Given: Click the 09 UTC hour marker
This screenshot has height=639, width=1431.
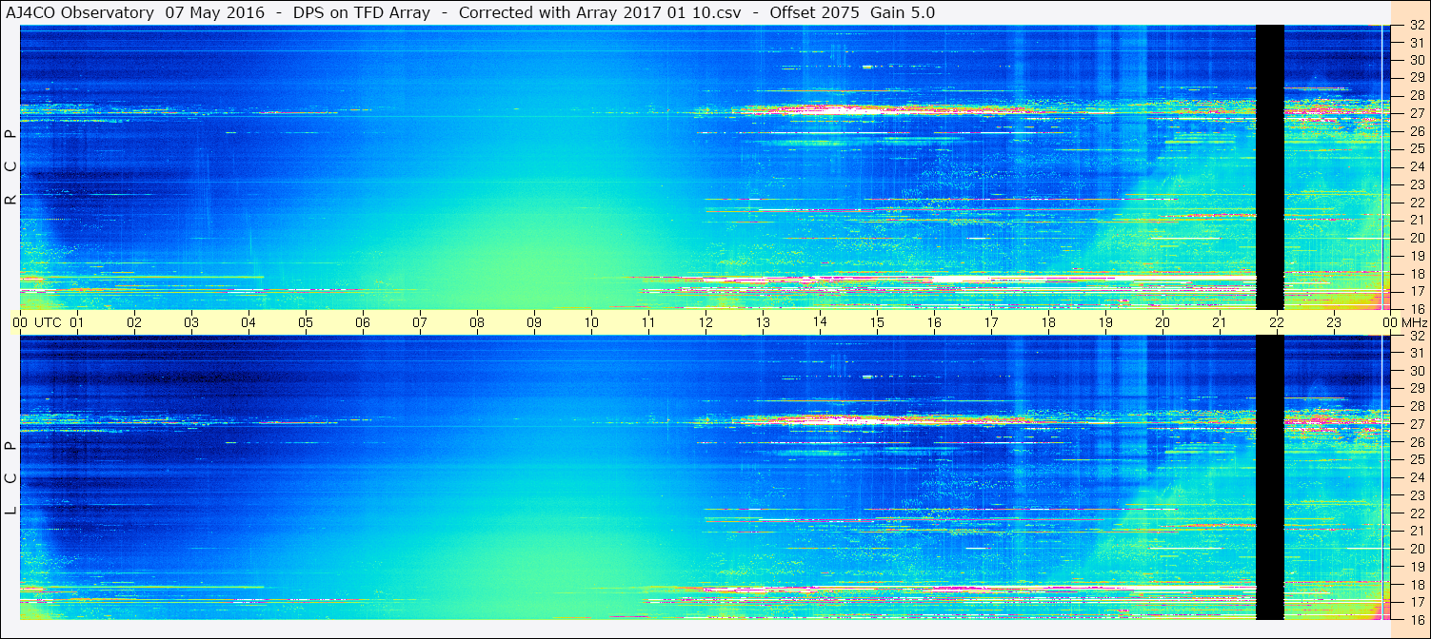Looking at the screenshot, I should point(534,322).
